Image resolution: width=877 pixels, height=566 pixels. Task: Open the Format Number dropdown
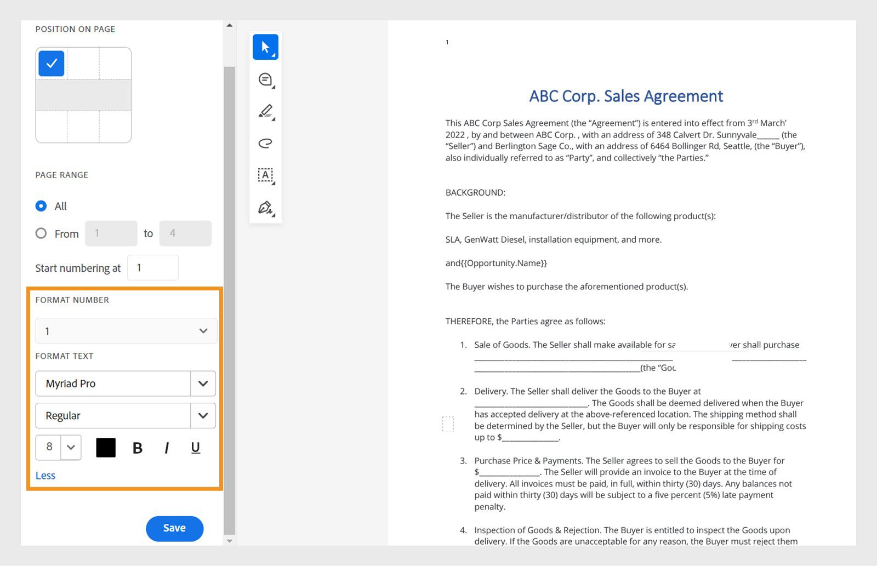[126, 330]
